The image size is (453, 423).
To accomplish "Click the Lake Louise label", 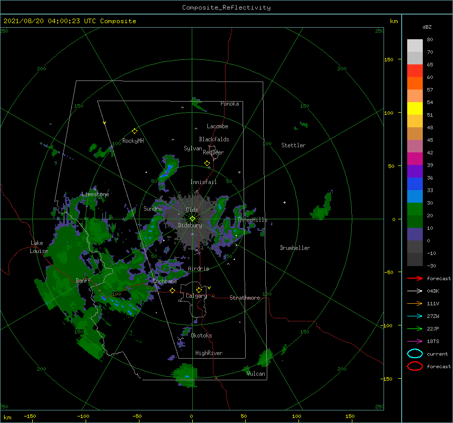I will [39, 247].
